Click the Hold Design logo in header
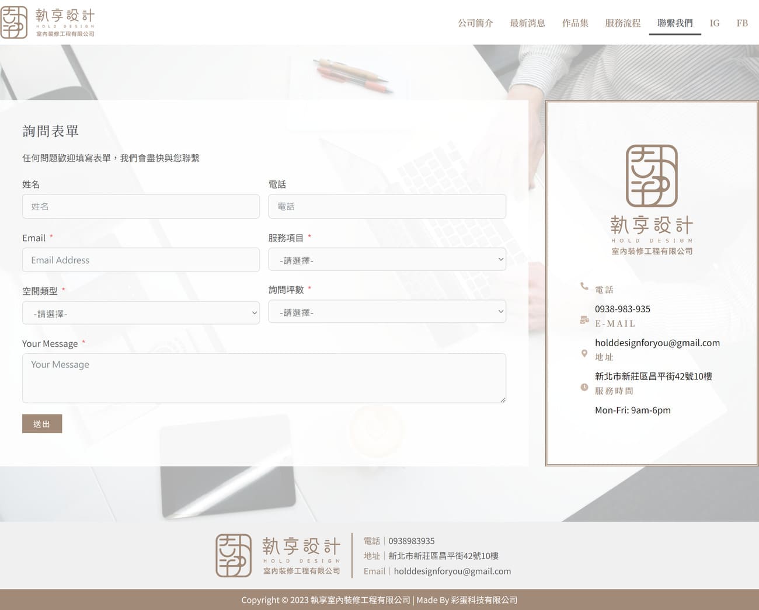The image size is (759, 610). [48, 23]
